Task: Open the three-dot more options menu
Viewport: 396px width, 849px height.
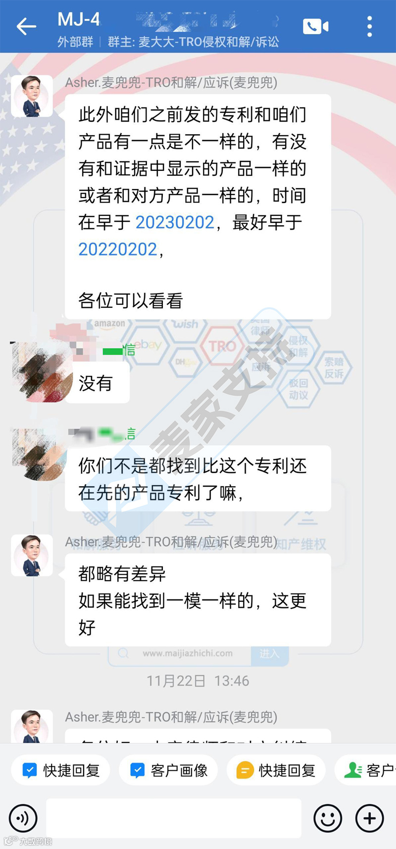Action: pyautogui.click(x=369, y=26)
